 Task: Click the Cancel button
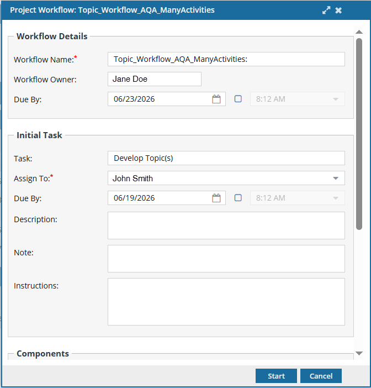tap(321, 376)
